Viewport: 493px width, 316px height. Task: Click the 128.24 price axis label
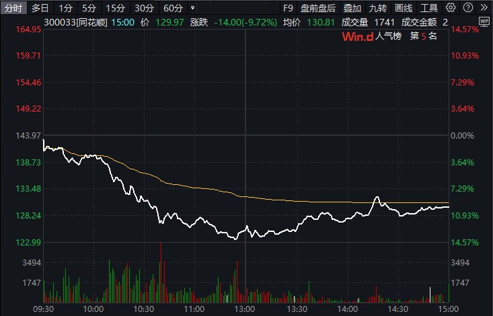(29, 215)
